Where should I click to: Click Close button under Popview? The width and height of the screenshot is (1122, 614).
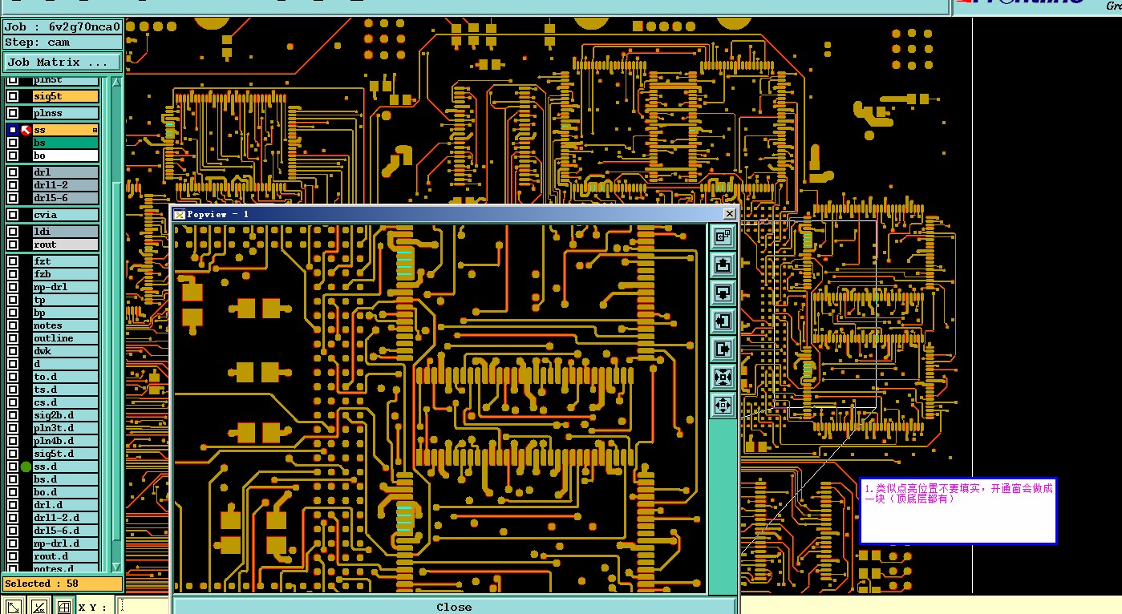pyautogui.click(x=454, y=607)
